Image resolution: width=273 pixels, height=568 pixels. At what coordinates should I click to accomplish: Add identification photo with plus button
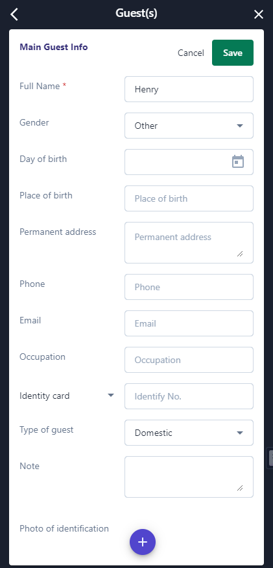pos(143,542)
